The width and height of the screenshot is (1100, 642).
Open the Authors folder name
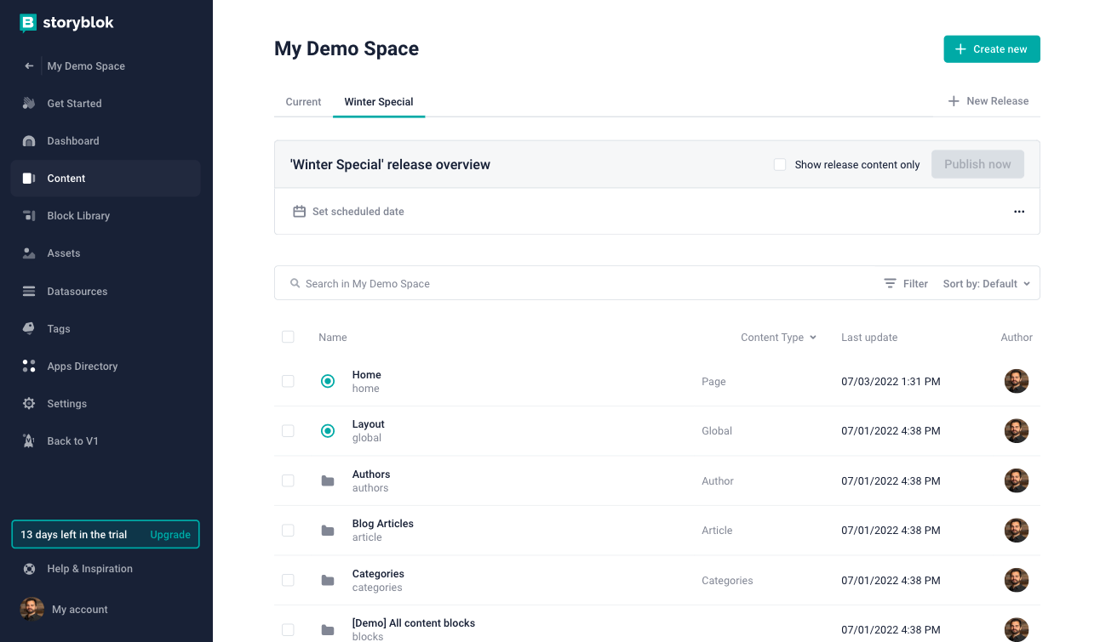(x=371, y=474)
